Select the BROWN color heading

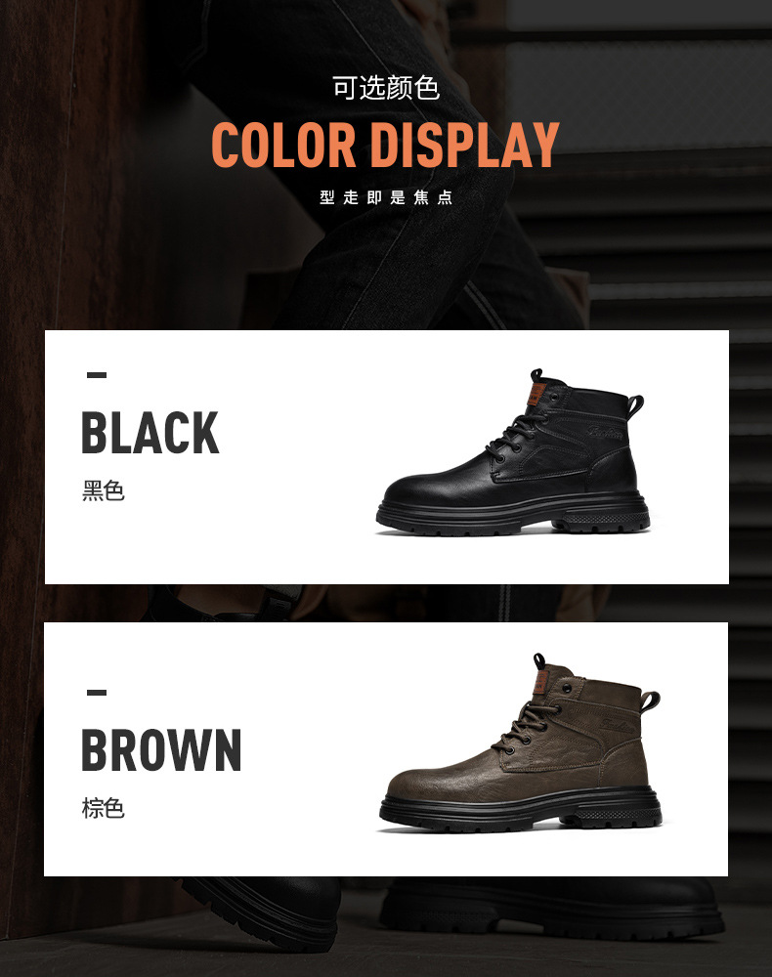point(161,749)
